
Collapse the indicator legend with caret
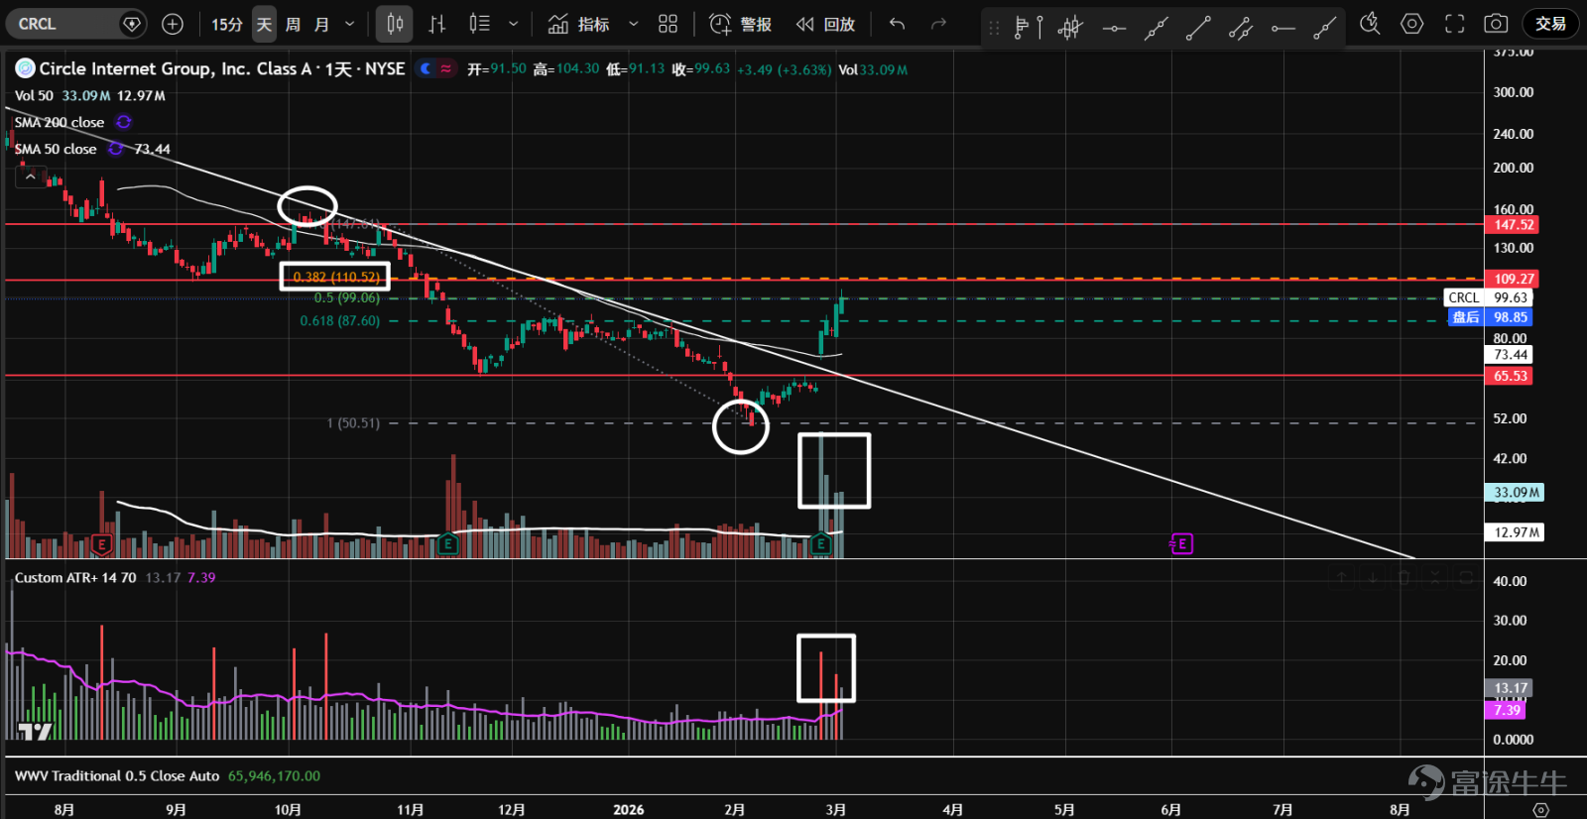[x=31, y=176]
